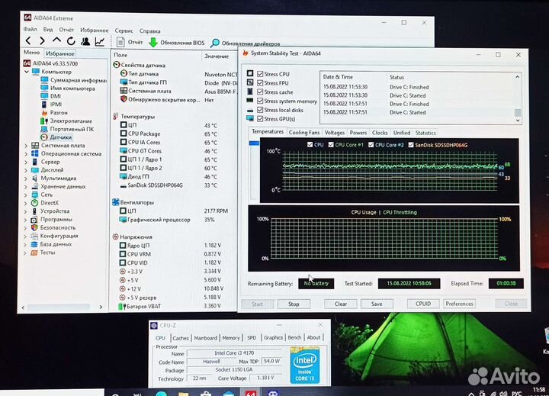The width and height of the screenshot is (549, 396).
Task: Expand the Операционная система tree node
Action: (x=26, y=154)
